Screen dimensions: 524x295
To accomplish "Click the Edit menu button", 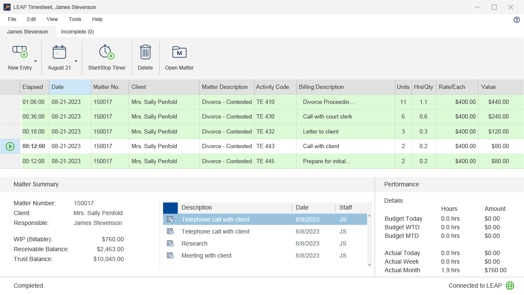I will [31, 19].
